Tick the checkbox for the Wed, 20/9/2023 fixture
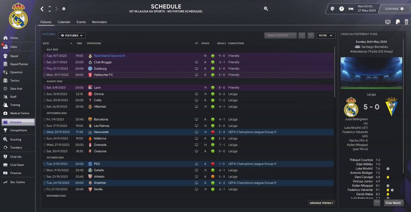This screenshot has height=212, width=411. (45, 132)
